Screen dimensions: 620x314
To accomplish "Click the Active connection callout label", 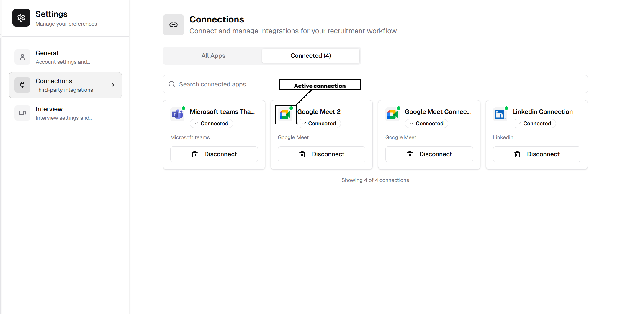I will pos(320,85).
